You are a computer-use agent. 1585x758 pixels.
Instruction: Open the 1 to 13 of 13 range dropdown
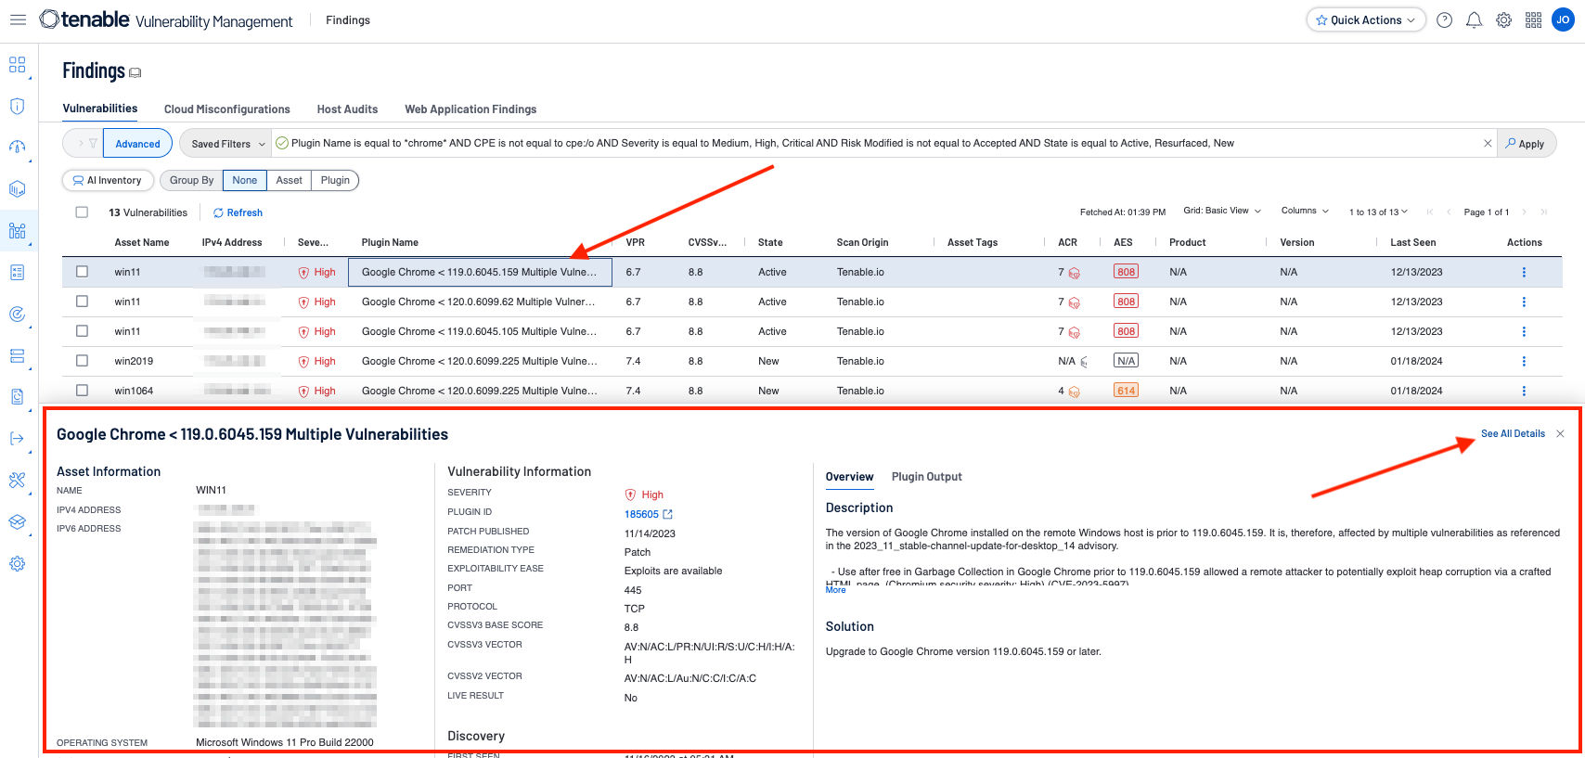[x=1378, y=212]
